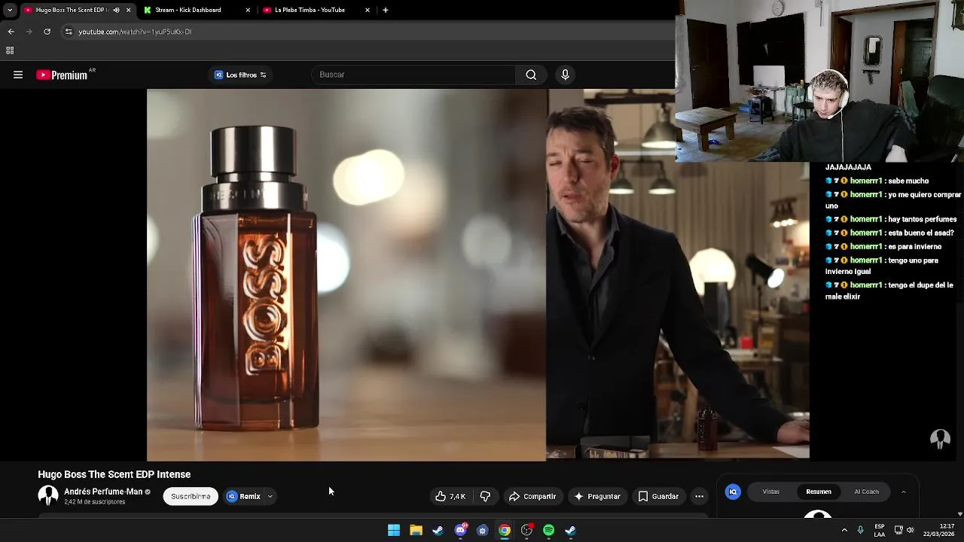Open Andrés Perfume-Man channel name link

[103, 492]
